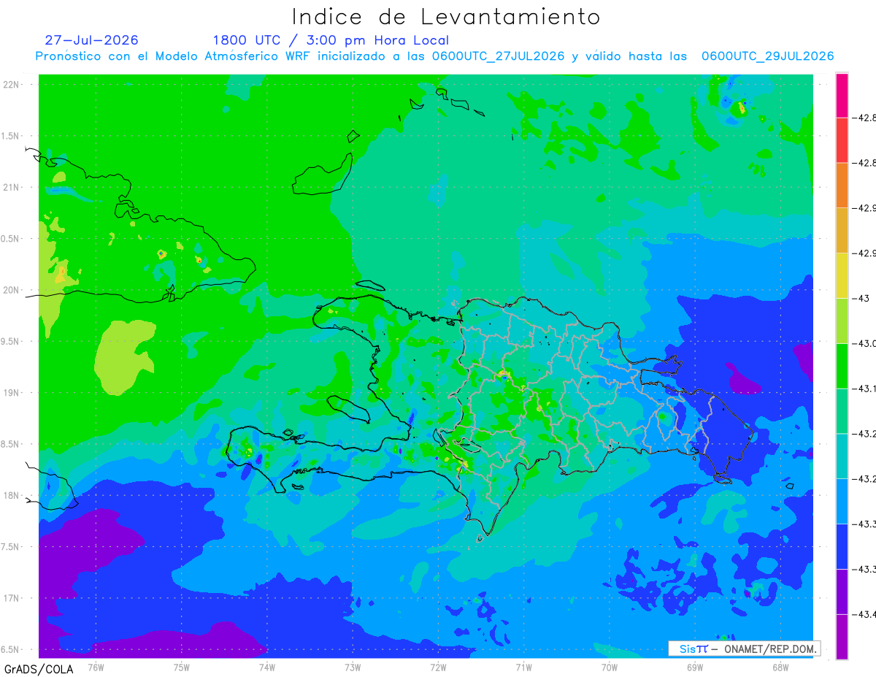The width and height of the screenshot is (876, 677).
Task: Click the '22N' latitude label
Action: click(11, 85)
